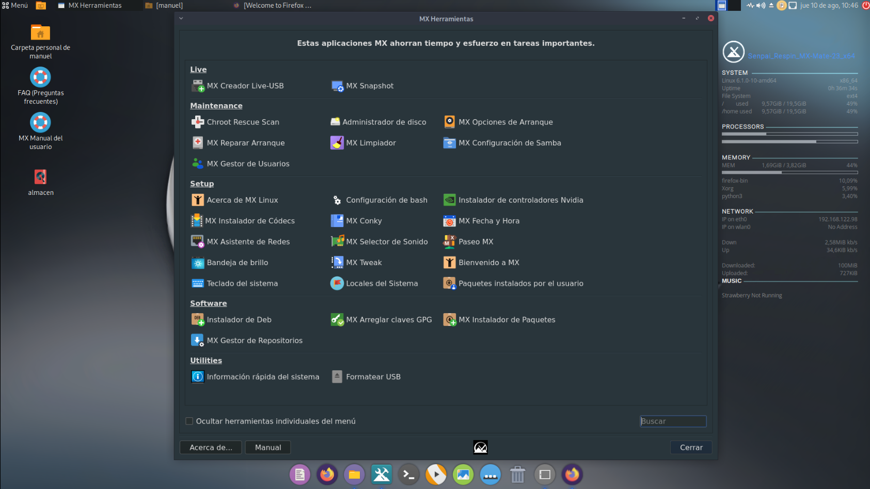Click the volume icon in system tray
The width and height of the screenshot is (870, 489).
click(x=761, y=6)
